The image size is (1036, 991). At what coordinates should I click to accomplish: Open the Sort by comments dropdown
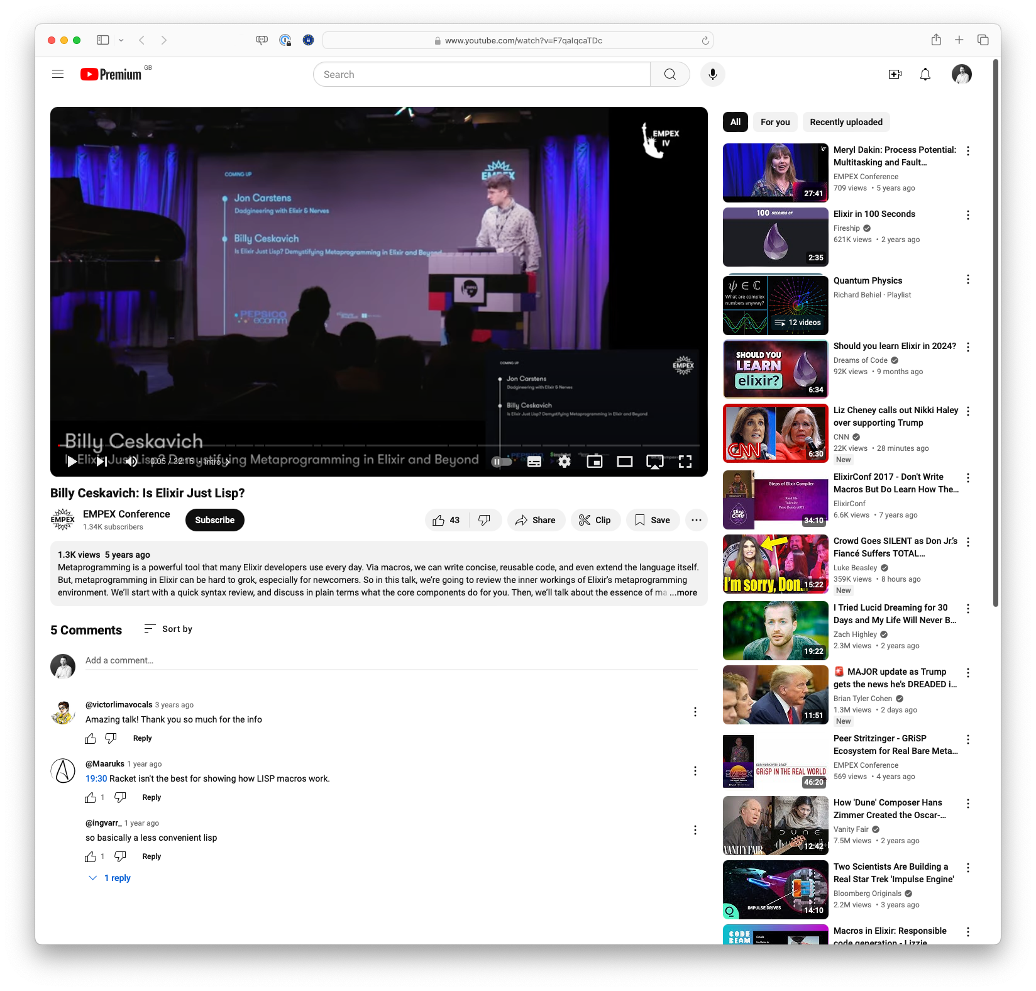pyautogui.click(x=167, y=629)
